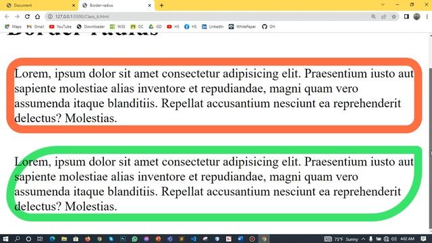The height and width of the screenshot is (243, 432).
Task: Open Sublime Text from taskbar
Action: (182, 239)
